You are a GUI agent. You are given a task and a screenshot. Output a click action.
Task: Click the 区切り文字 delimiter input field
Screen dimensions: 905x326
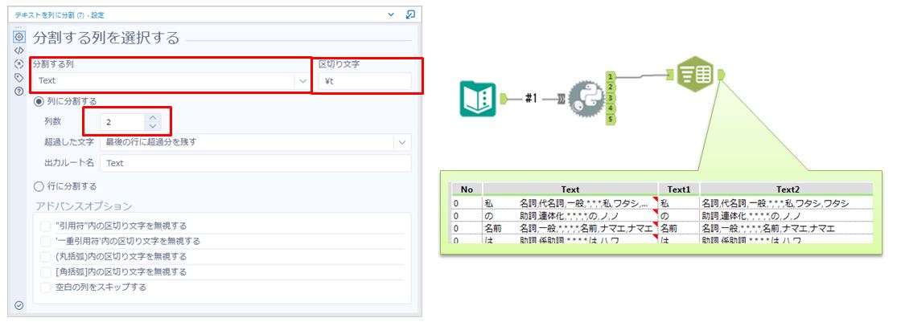coord(364,81)
